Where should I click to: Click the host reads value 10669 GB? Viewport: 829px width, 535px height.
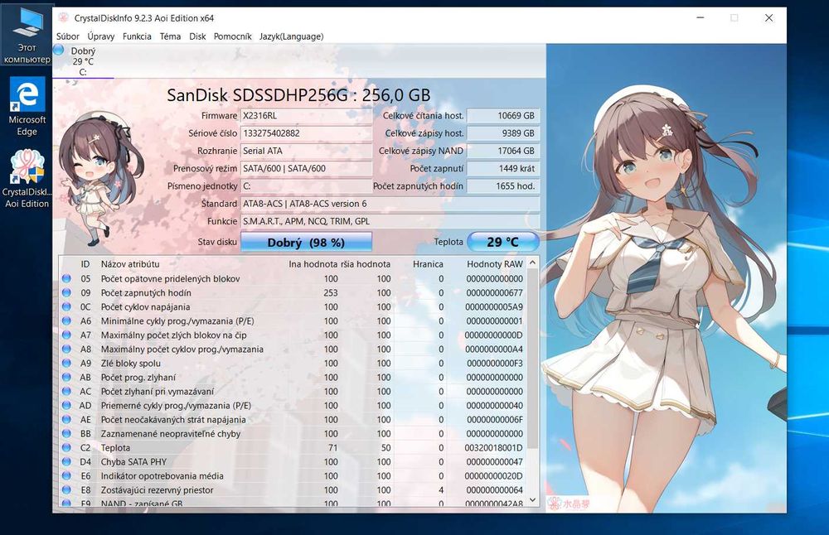click(x=503, y=116)
